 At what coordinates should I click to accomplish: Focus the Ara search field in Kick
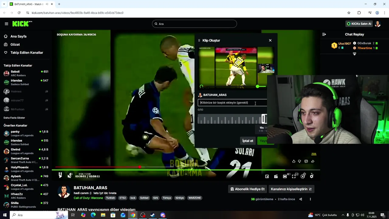point(194,24)
